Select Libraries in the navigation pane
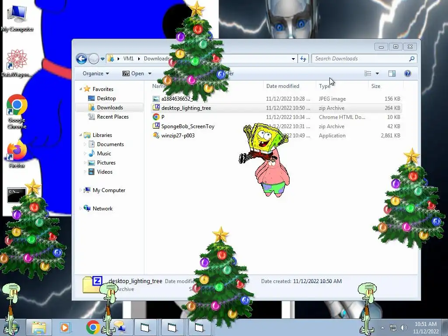This screenshot has height=336, width=448. (x=102, y=135)
